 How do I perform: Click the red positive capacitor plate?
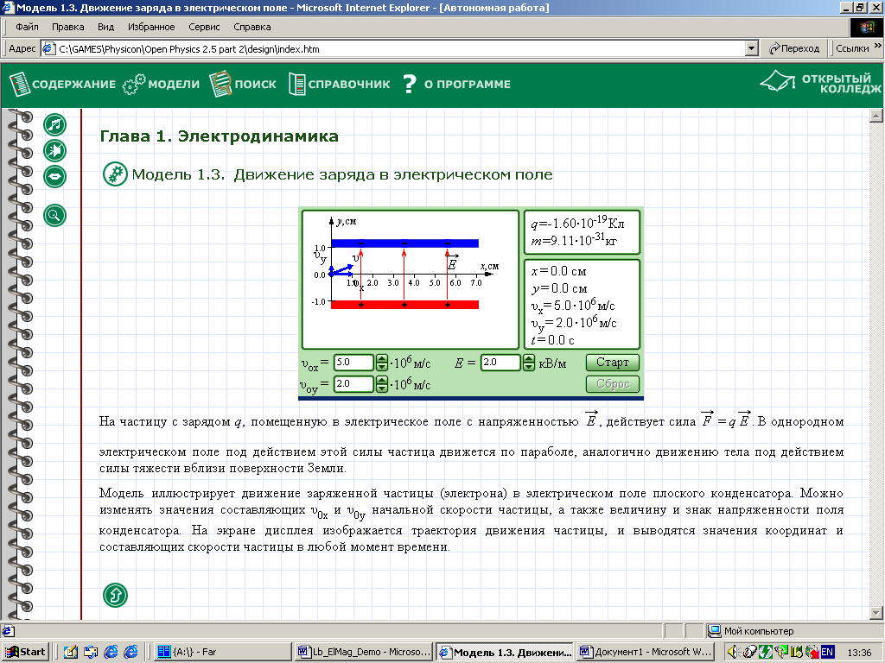tap(404, 305)
